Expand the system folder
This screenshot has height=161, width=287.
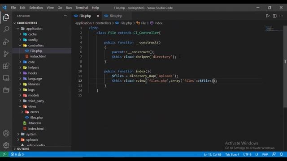click(42, 134)
